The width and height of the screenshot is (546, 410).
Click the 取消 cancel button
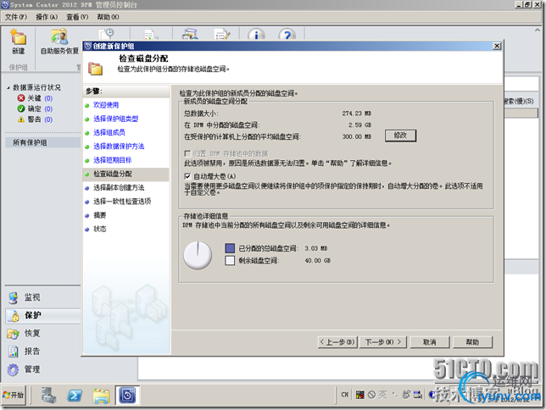430,342
